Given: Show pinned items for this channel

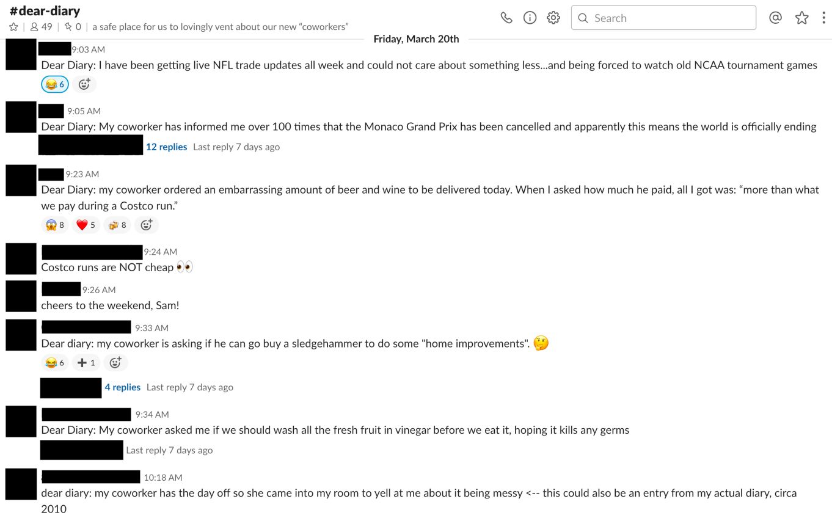Looking at the screenshot, I should 73,27.
